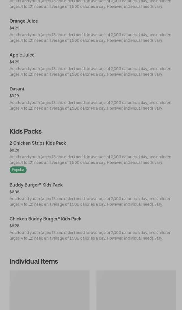Viewport: 182px width, 310px height.
Task: Click the Kids Packs section heading
Action: pos(26,131)
